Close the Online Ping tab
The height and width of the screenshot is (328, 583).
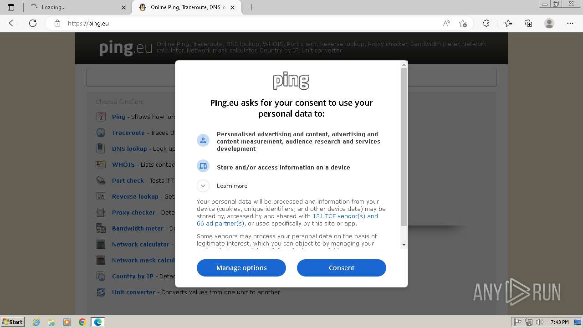[x=233, y=7]
